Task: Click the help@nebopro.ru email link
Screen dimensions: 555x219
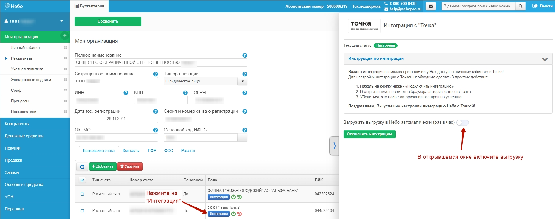Action: 403,9
